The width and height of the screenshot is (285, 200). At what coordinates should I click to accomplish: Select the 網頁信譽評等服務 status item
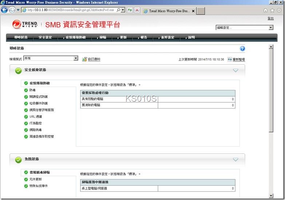[x=41, y=110]
